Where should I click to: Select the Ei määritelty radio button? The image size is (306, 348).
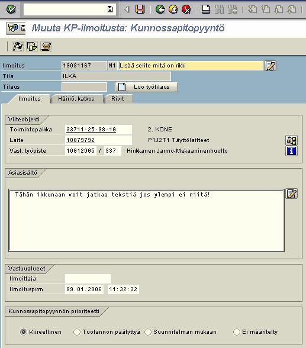pos(237,332)
